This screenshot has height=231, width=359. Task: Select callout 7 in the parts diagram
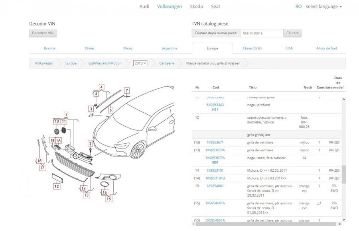(127, 90)
